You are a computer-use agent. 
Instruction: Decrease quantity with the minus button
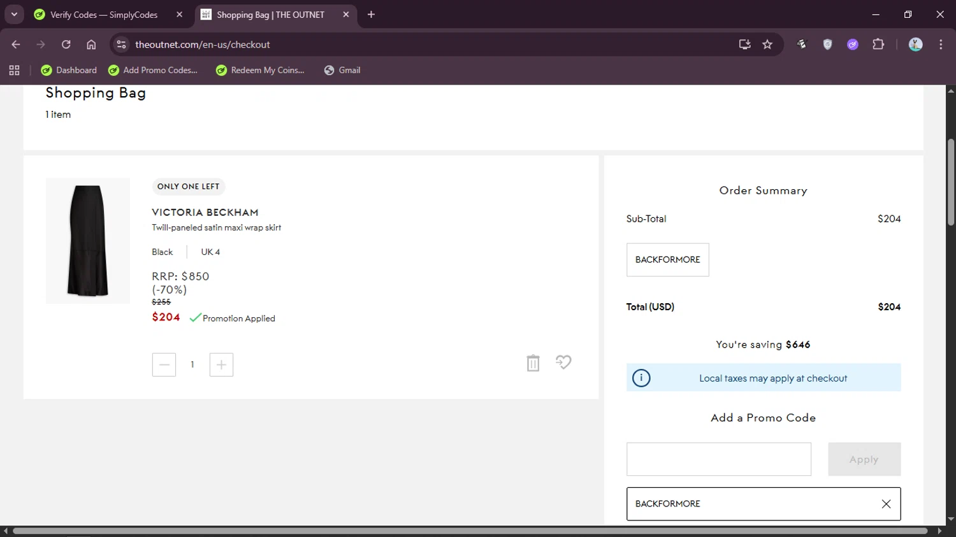(x=164, y=364)
